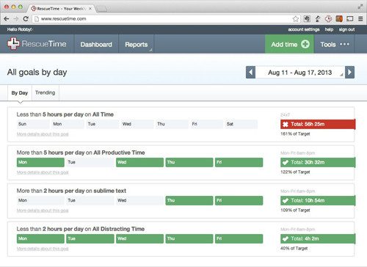Click the All goals by day heading
The width and height of the screenshot is (367, 267).
click(x=37, y=72)
